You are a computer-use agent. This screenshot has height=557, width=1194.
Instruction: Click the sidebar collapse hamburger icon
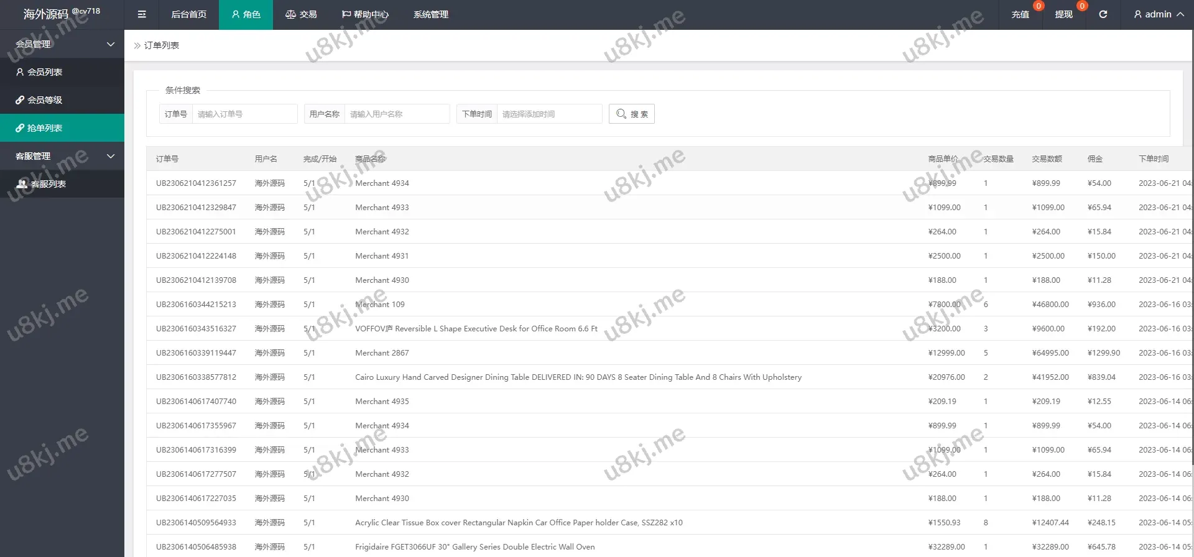142,14
